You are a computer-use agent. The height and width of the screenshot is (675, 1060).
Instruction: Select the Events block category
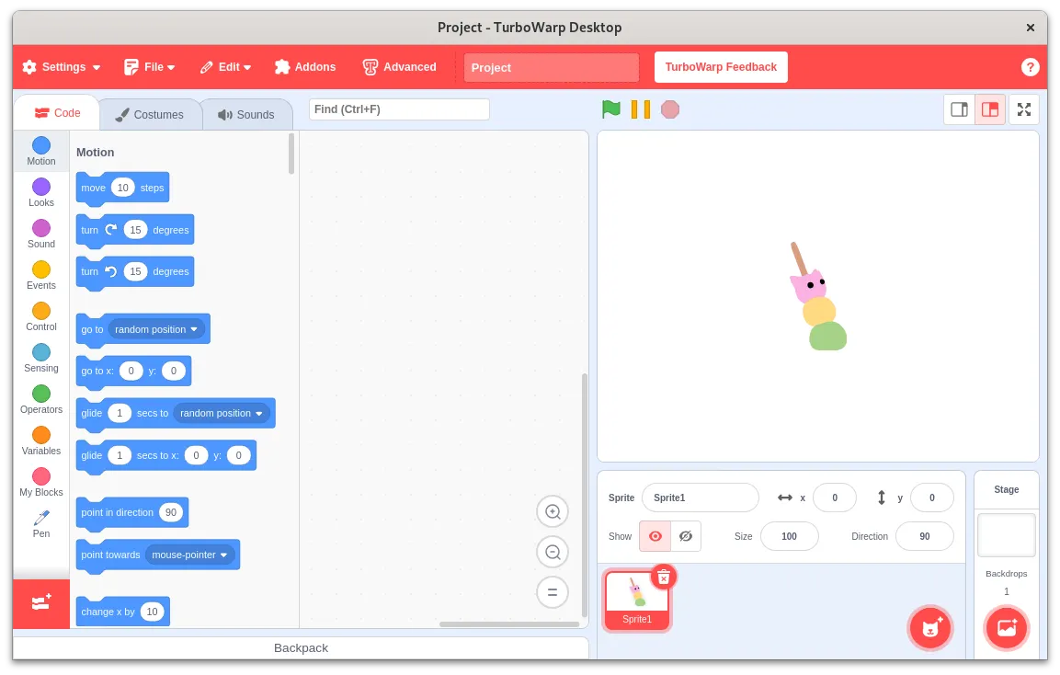pos(41,275)
